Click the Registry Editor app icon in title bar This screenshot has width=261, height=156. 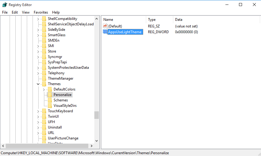pos(5,5)
